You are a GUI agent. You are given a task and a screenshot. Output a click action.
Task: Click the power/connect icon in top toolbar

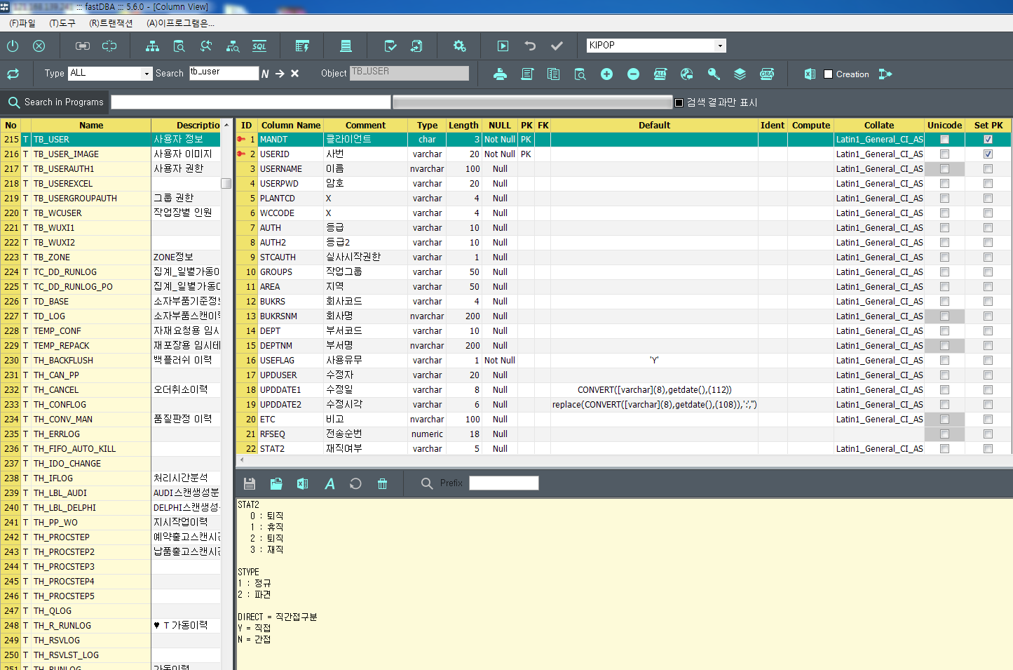pyautogui.click(x=13, y=46)
